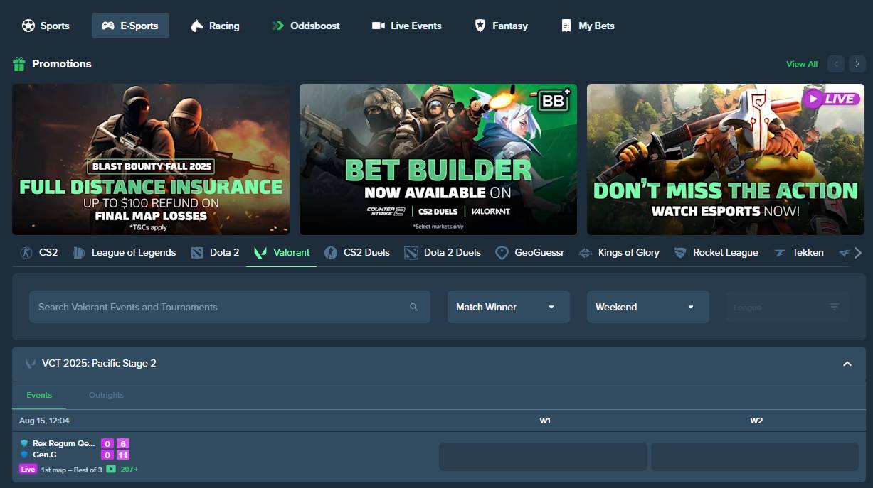873x488 pixels.
Task: Click the Live Events camera icon
Action: (379, 26)
